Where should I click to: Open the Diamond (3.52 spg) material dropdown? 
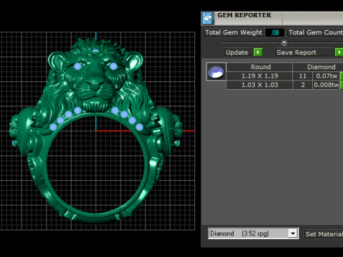(253, 233)
